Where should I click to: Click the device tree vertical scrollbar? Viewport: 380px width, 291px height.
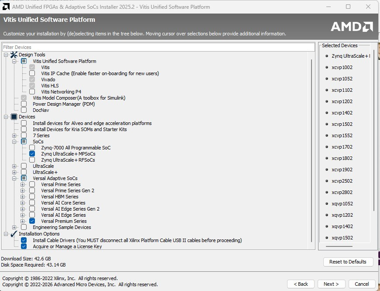click(x=312, y=150)
